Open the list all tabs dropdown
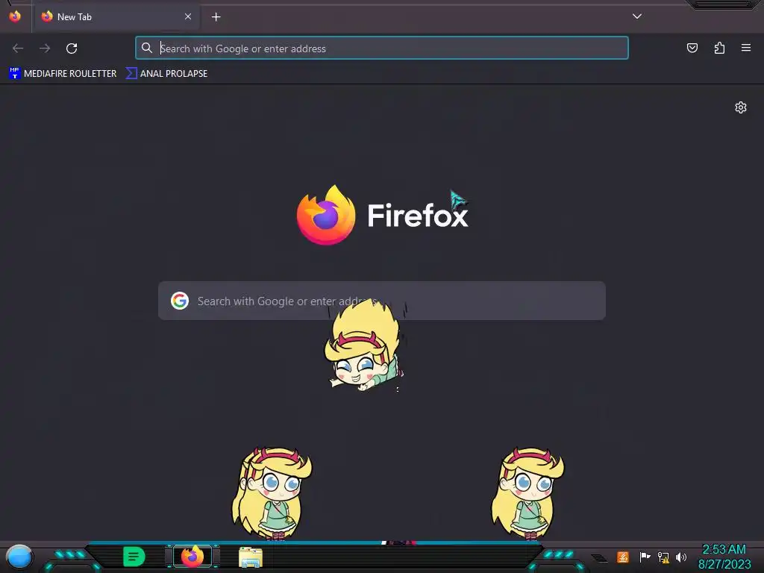 coord(637,16)
